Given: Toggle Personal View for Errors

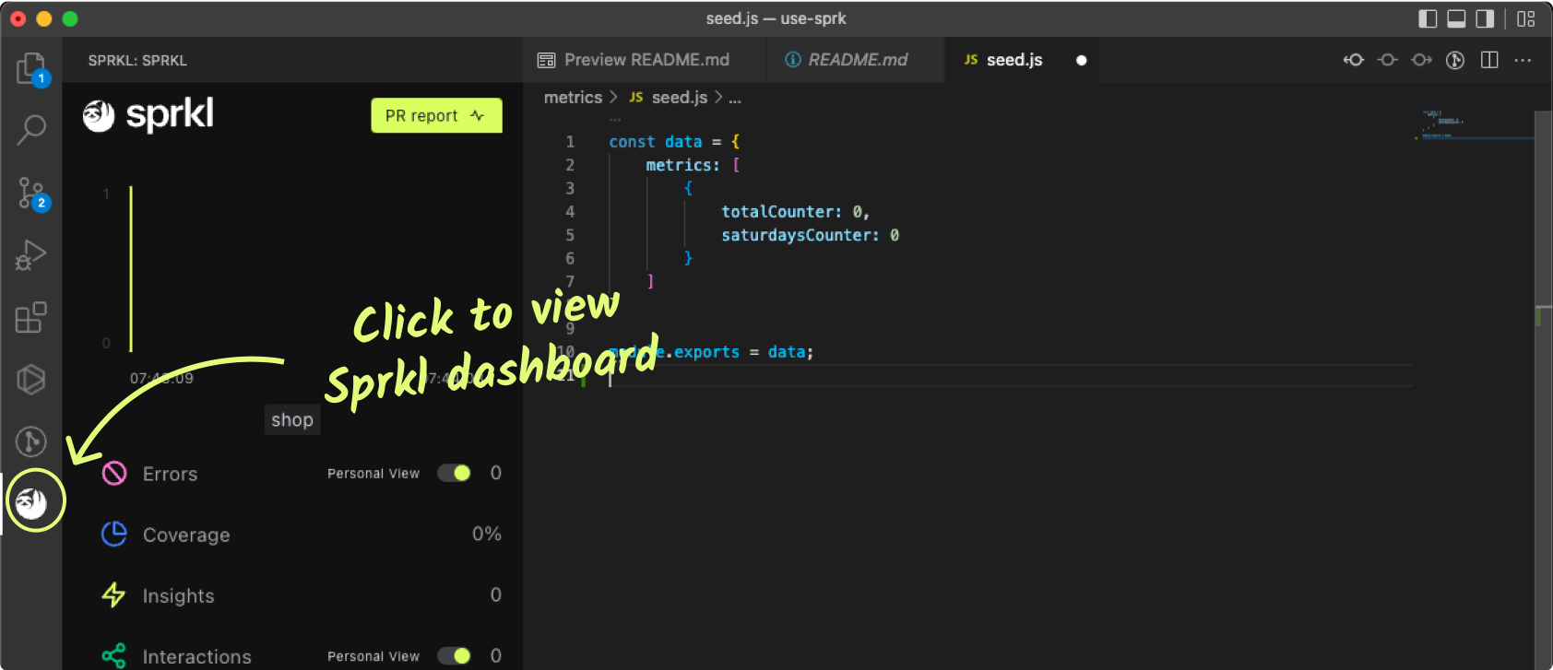Looking at the screenshot, I should pos(454,473).
